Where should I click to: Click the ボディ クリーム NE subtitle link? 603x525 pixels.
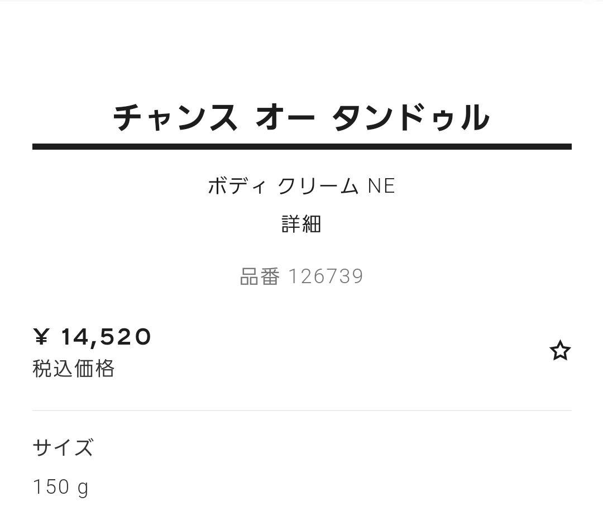[x=301, y=186]
